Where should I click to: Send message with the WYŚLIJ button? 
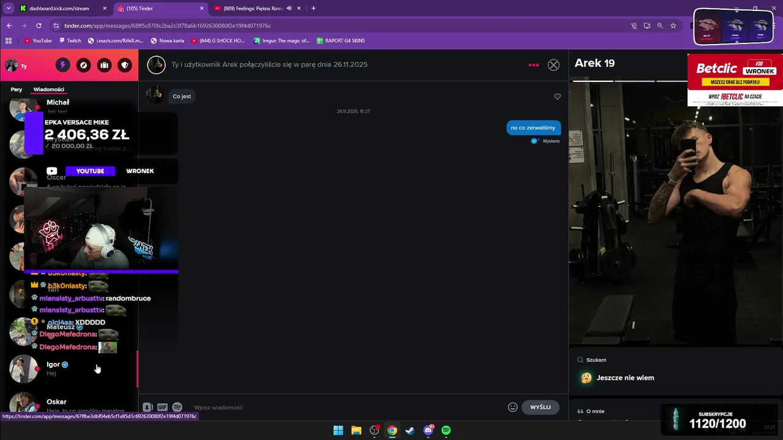tap(540, 407)
